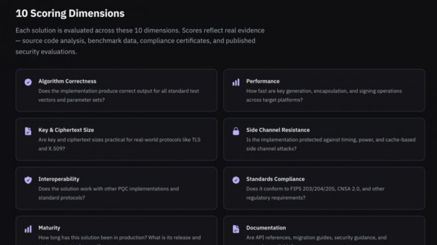Click the 10 Scoring Dimensions heading
Screen dimensions: 437x245
[70, 14]
